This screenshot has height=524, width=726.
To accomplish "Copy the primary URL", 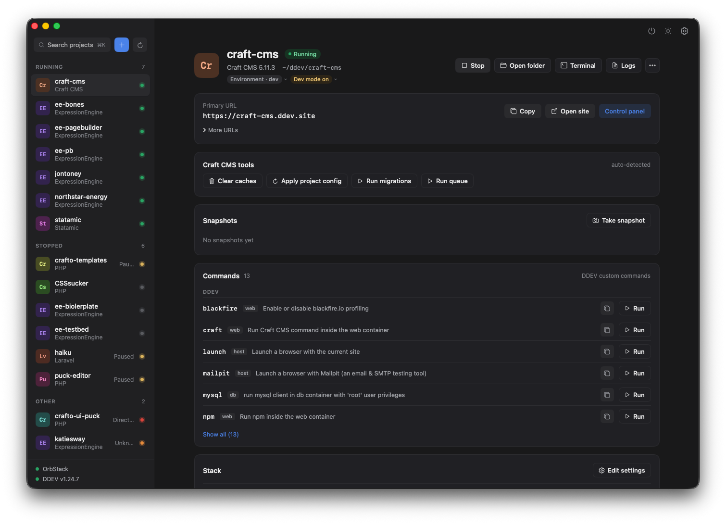I will click(x=523, y=111).
